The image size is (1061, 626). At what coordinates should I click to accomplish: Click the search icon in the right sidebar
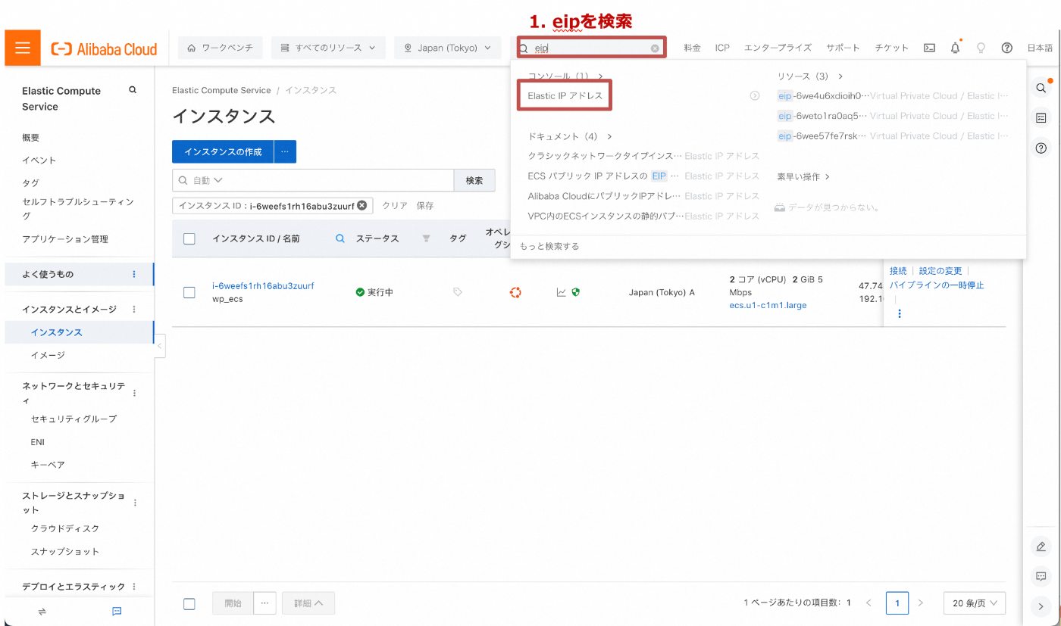[1041, 89]
